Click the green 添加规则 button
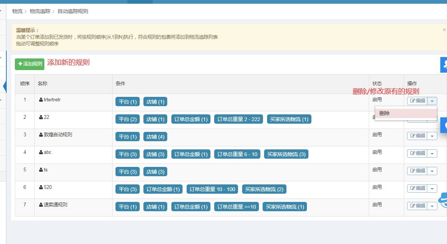447x244 pixels. 29,64
